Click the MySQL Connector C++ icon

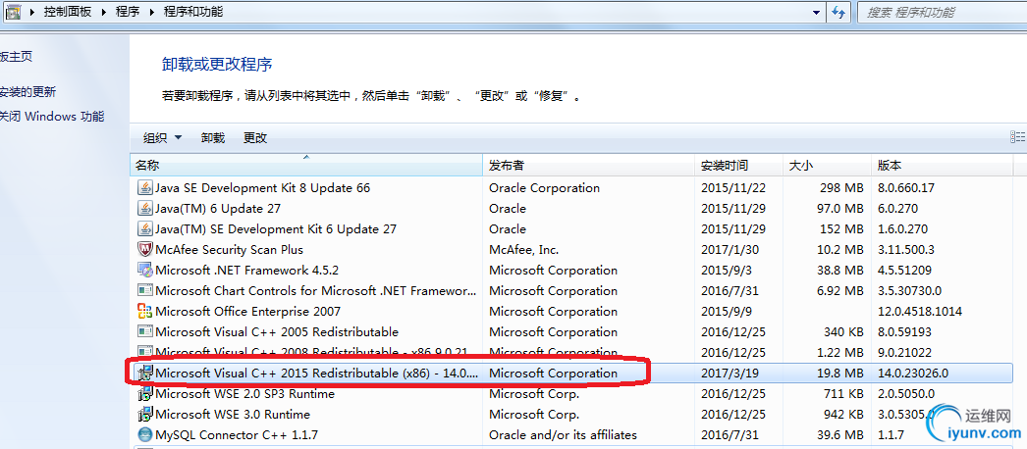[x=144, y=434]
